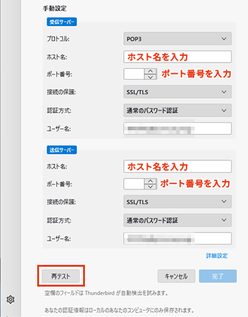
Task: Click the 送信サーバー section label
Action: click(62, 150)
